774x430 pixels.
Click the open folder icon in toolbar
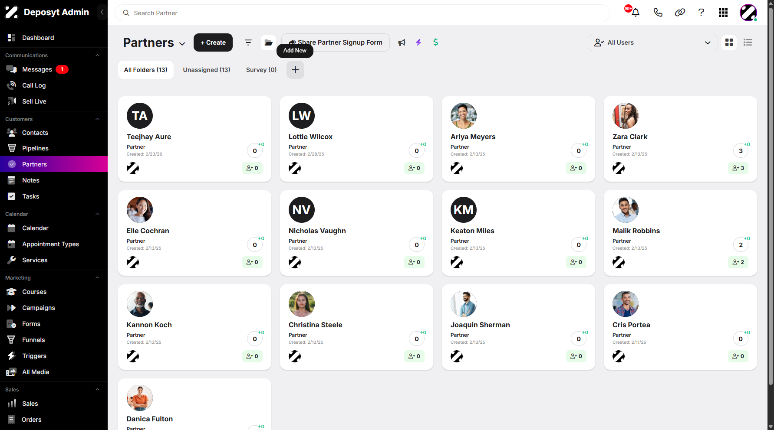(x=269, y=42)
